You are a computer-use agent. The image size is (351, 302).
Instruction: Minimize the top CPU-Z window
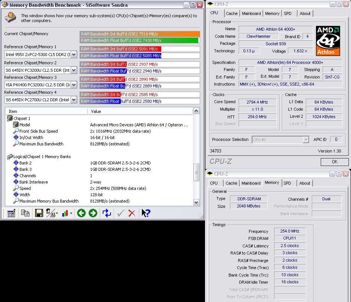tap(332, 4)
